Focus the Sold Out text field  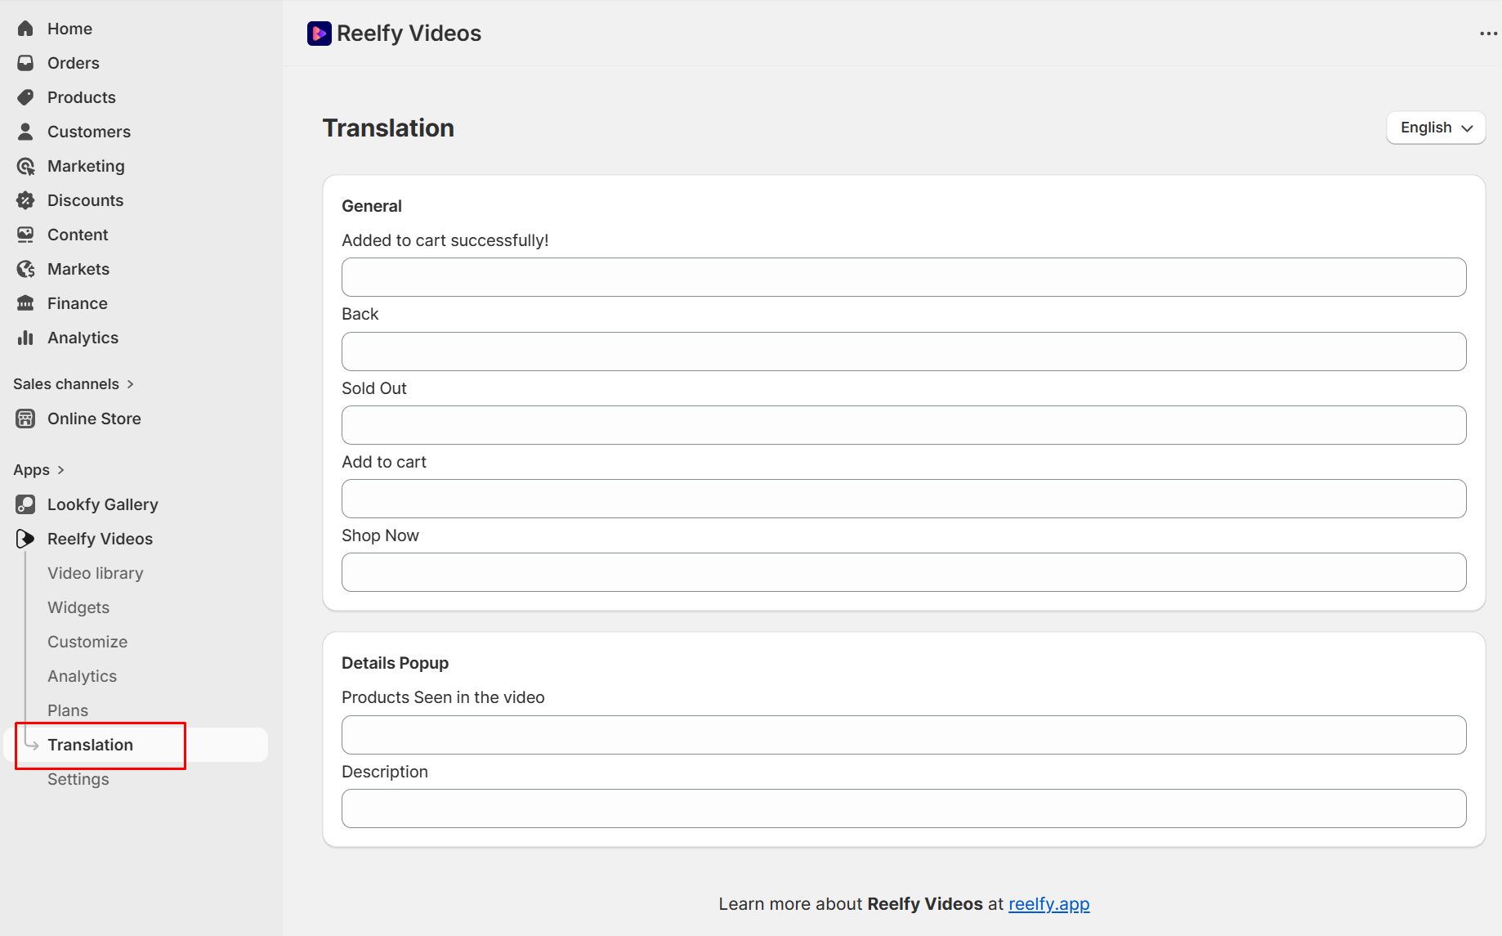(903, 425)
